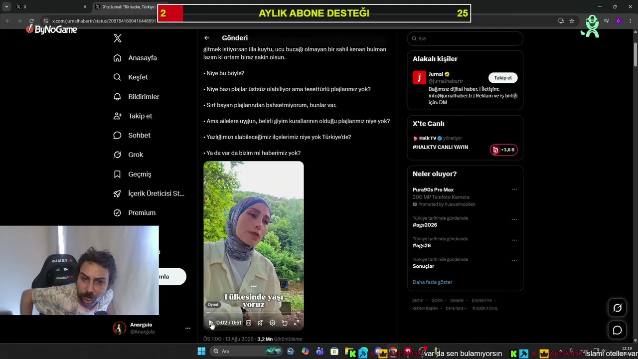This screenshot has height=359, width=638.
Task: Open the Erişilebilirlik footer link
Action: click(x=481, y=300)
